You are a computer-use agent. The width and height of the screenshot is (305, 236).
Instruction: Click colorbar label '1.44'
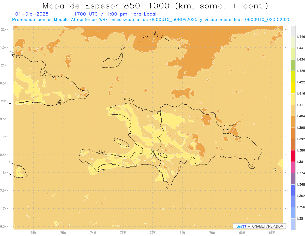[x=300, y=48]
